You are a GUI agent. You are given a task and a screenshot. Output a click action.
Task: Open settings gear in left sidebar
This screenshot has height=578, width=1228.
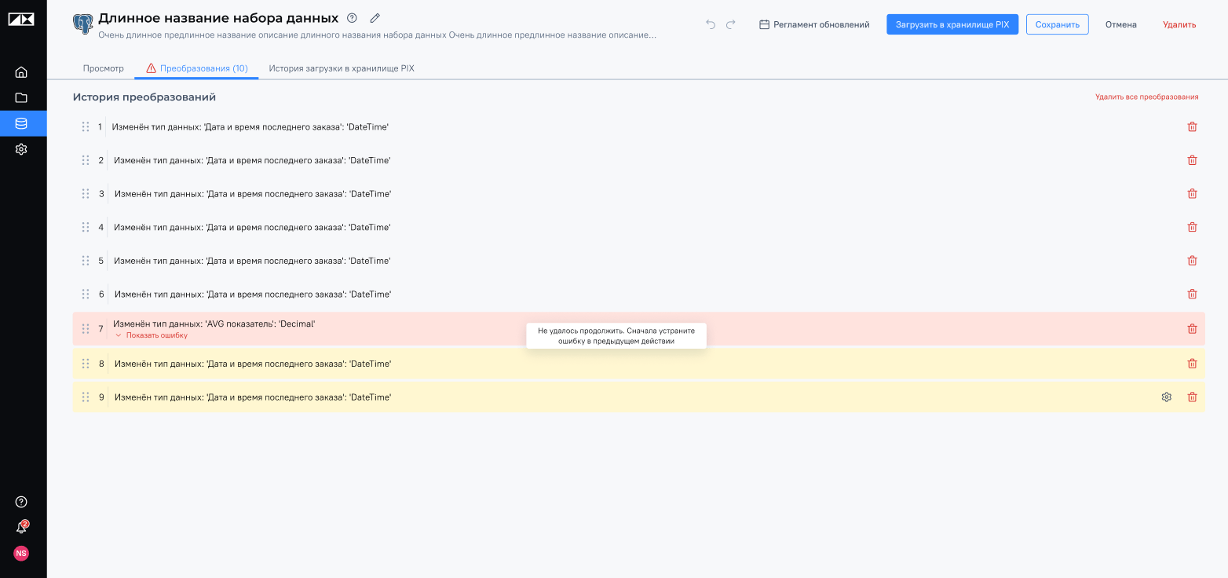point(21,149)
